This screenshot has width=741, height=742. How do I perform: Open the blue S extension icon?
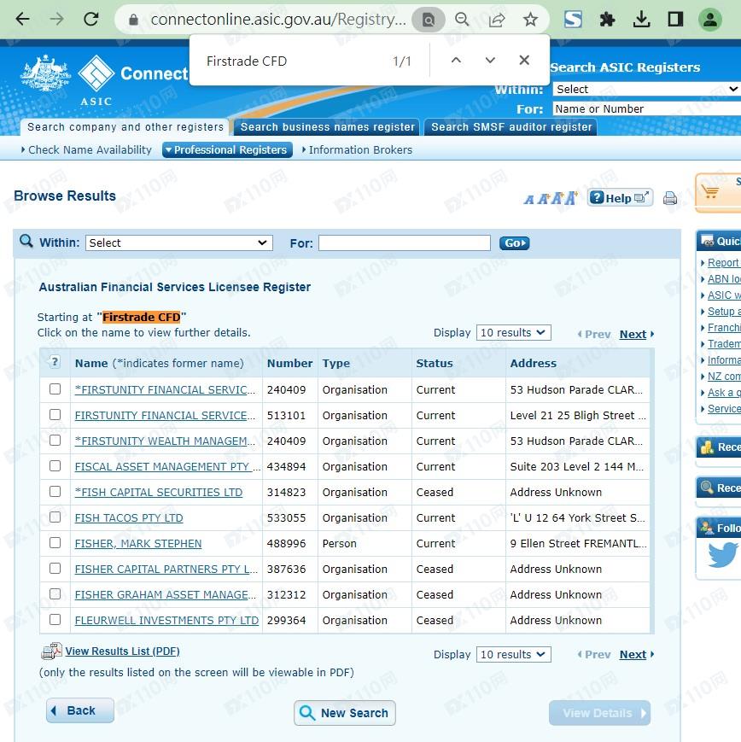tap(573, 20)
